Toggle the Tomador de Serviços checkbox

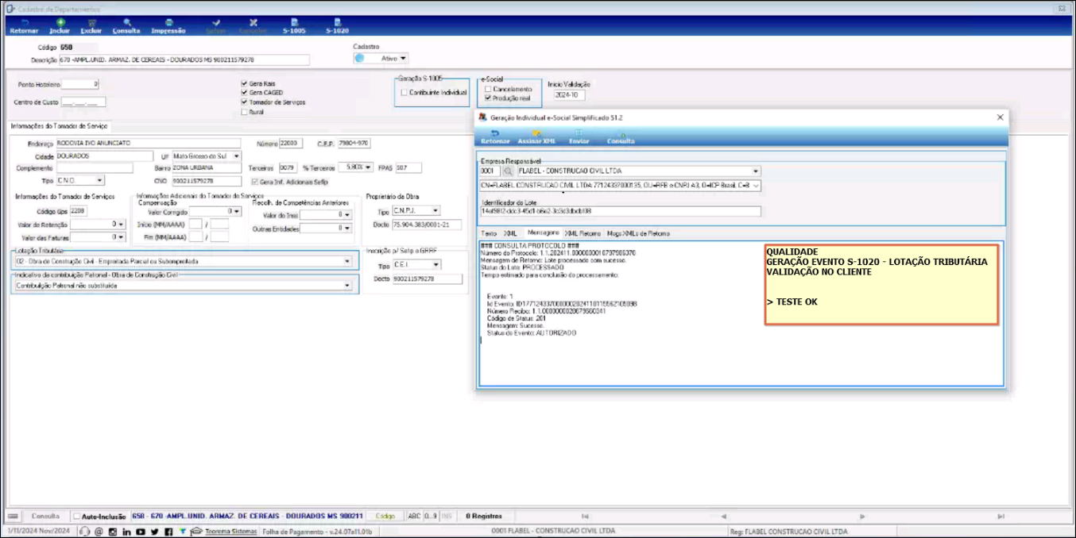[244, 102]
